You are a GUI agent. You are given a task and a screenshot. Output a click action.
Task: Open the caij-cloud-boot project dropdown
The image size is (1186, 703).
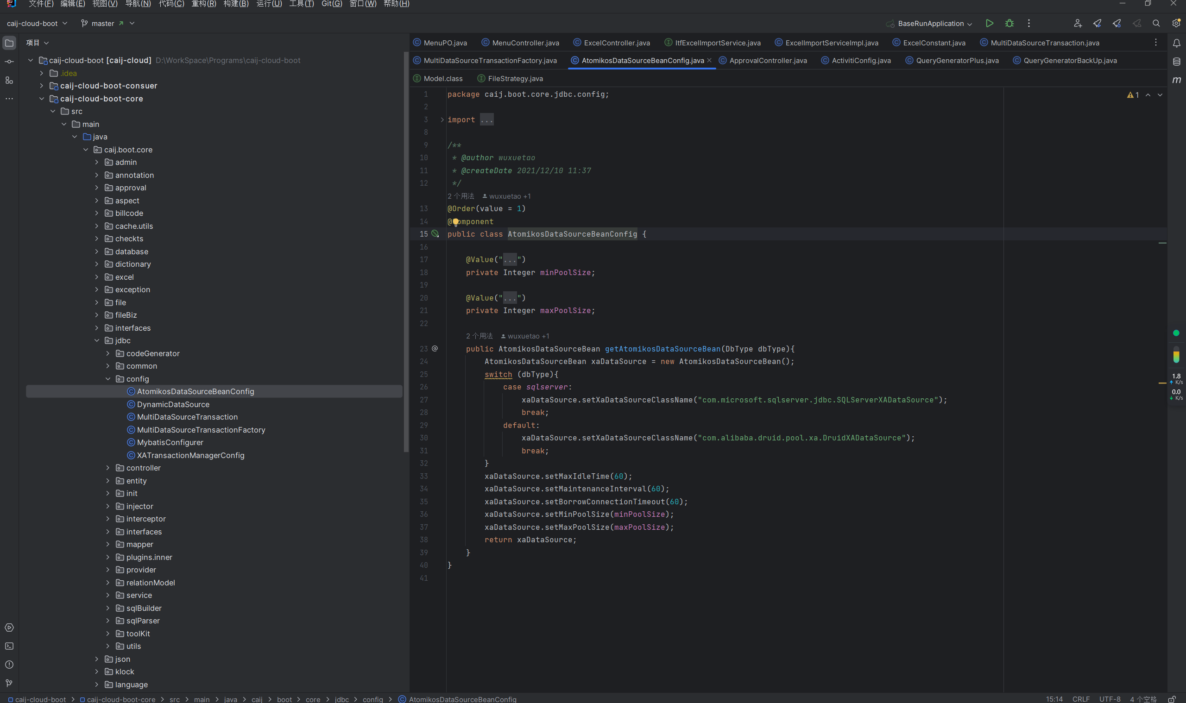(x=37, y=23)
